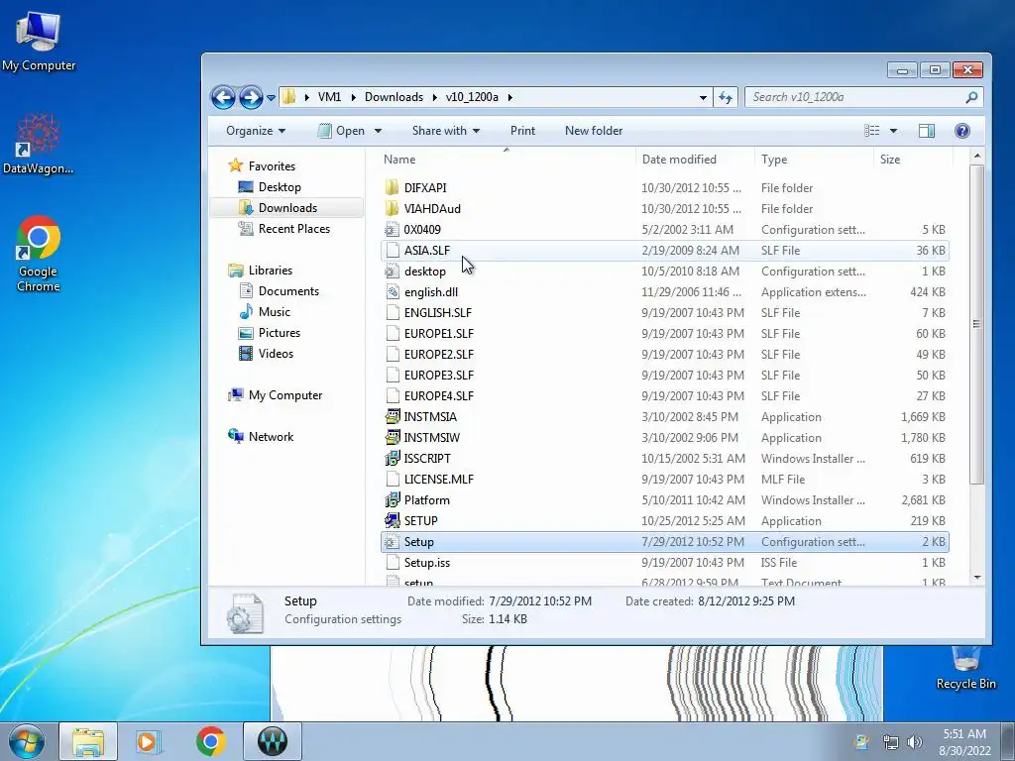Screen dimensions: 1015x761
Task: Select Downloads in the address breadcrumb
Action: pos(394,97)
